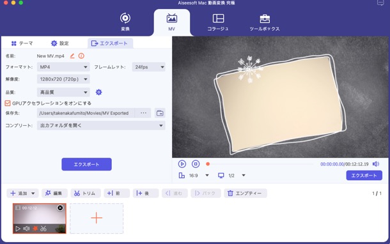Open the output folder icon

pos(160,113)
